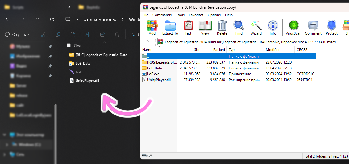Sort by the Packed column header

[x=214, y=50]
